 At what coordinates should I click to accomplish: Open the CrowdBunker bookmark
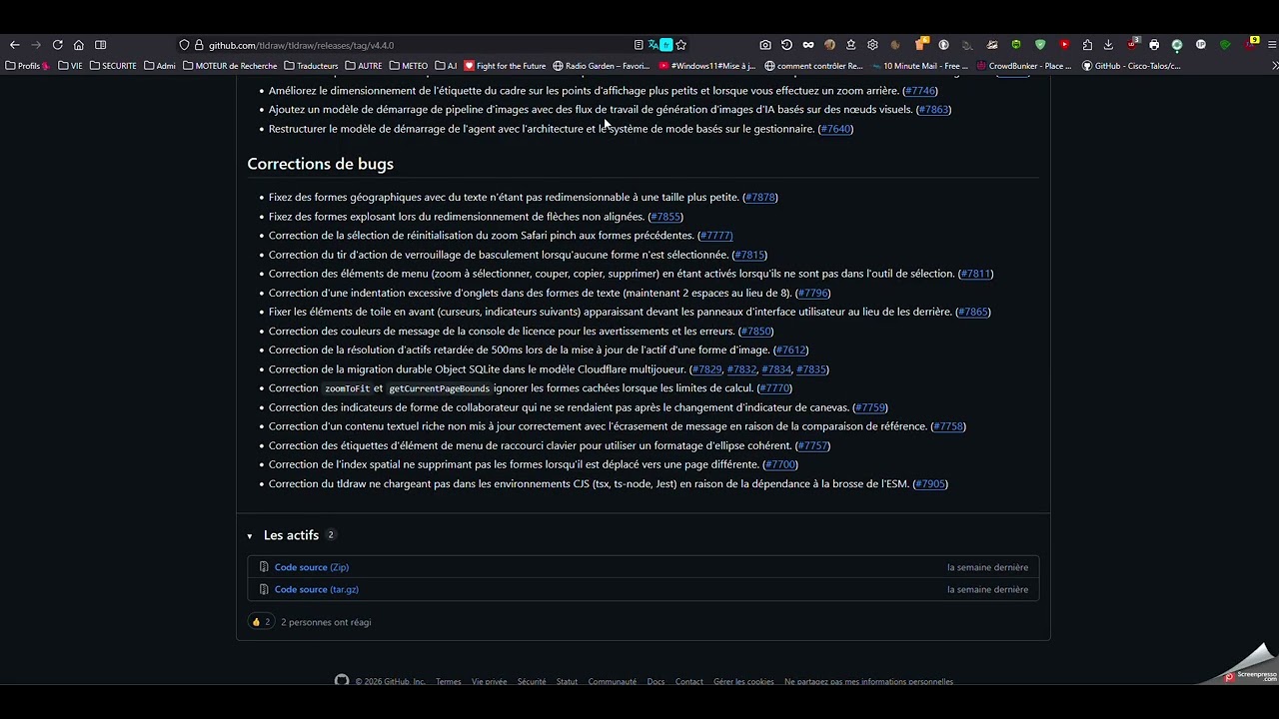pyautogui.click(x=1024, y=66)
